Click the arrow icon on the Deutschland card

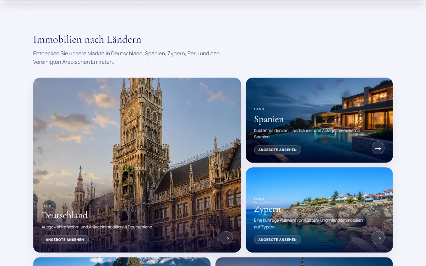[226, 238]
